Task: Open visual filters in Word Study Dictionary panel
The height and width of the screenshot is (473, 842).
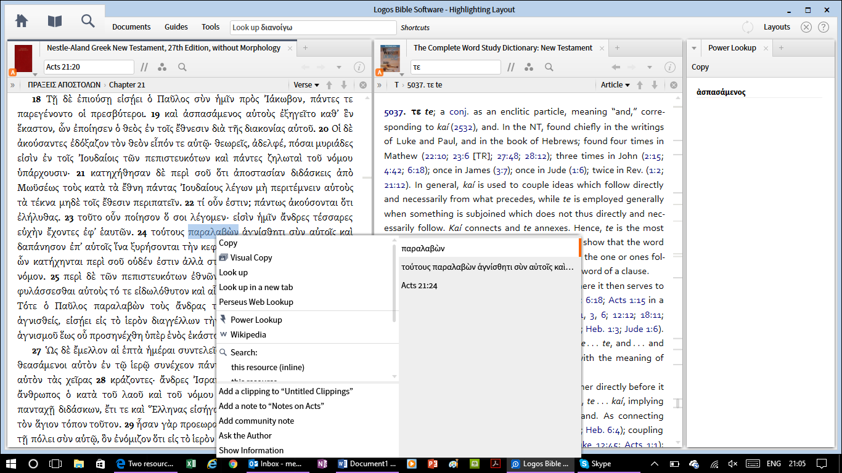Action: (529, 67)
